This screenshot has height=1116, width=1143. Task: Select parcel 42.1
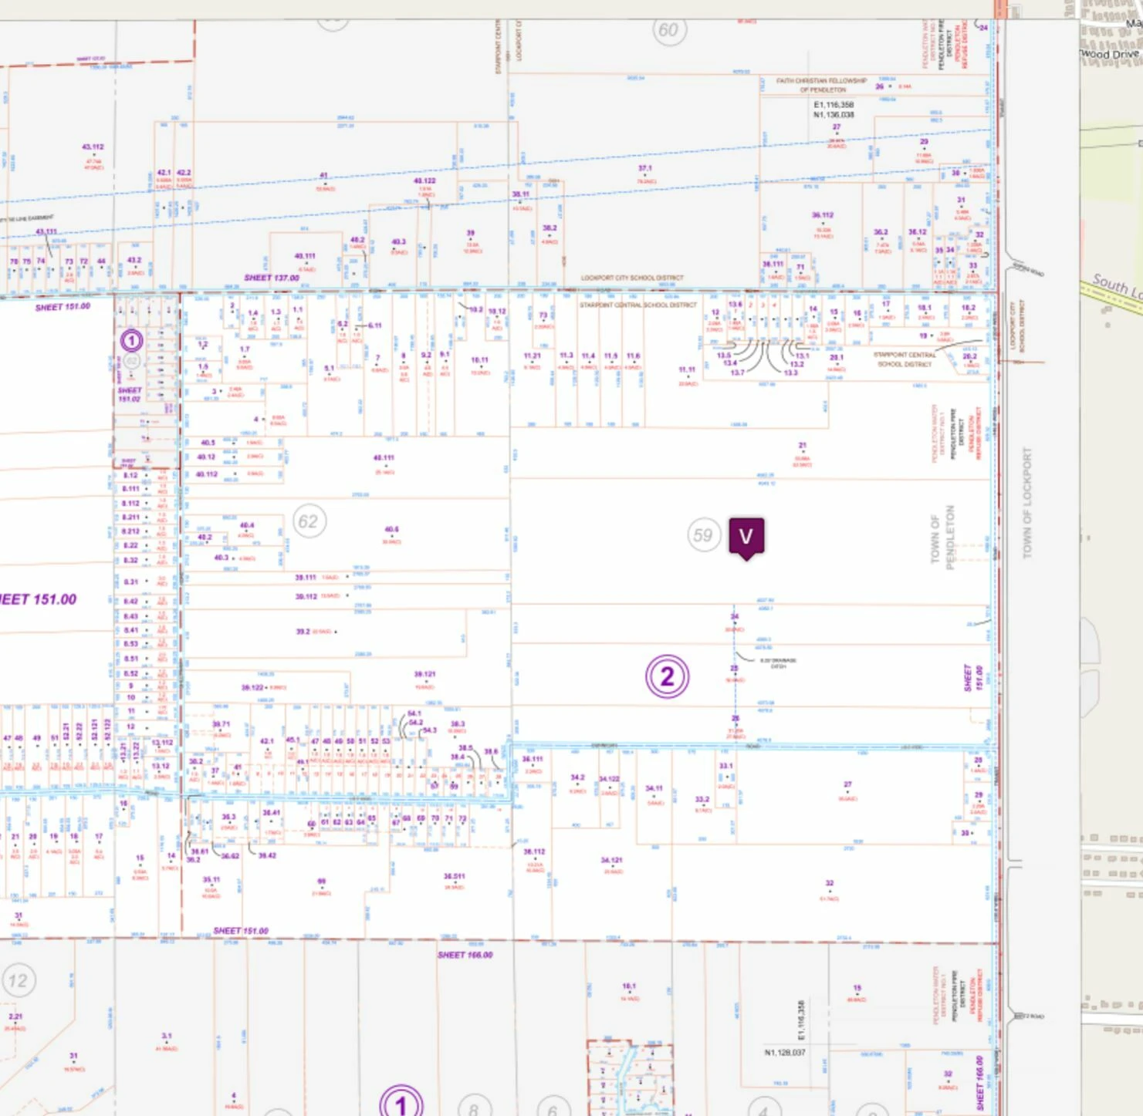164,174
